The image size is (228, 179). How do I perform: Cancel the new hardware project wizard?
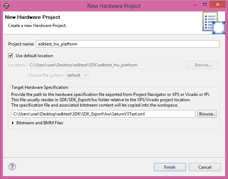coord(205,167)
